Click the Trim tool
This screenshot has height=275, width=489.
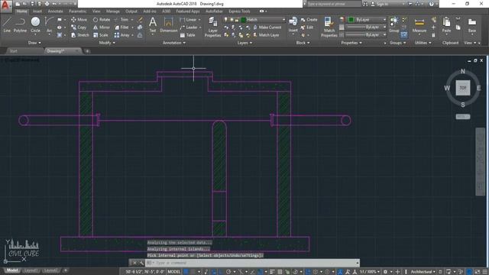[121, 20]
